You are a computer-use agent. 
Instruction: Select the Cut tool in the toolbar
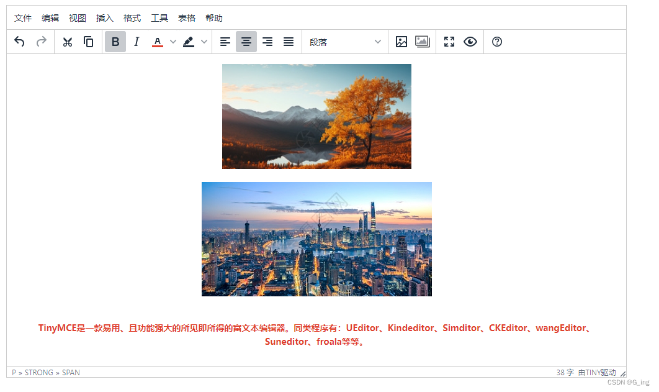[67, 42]
